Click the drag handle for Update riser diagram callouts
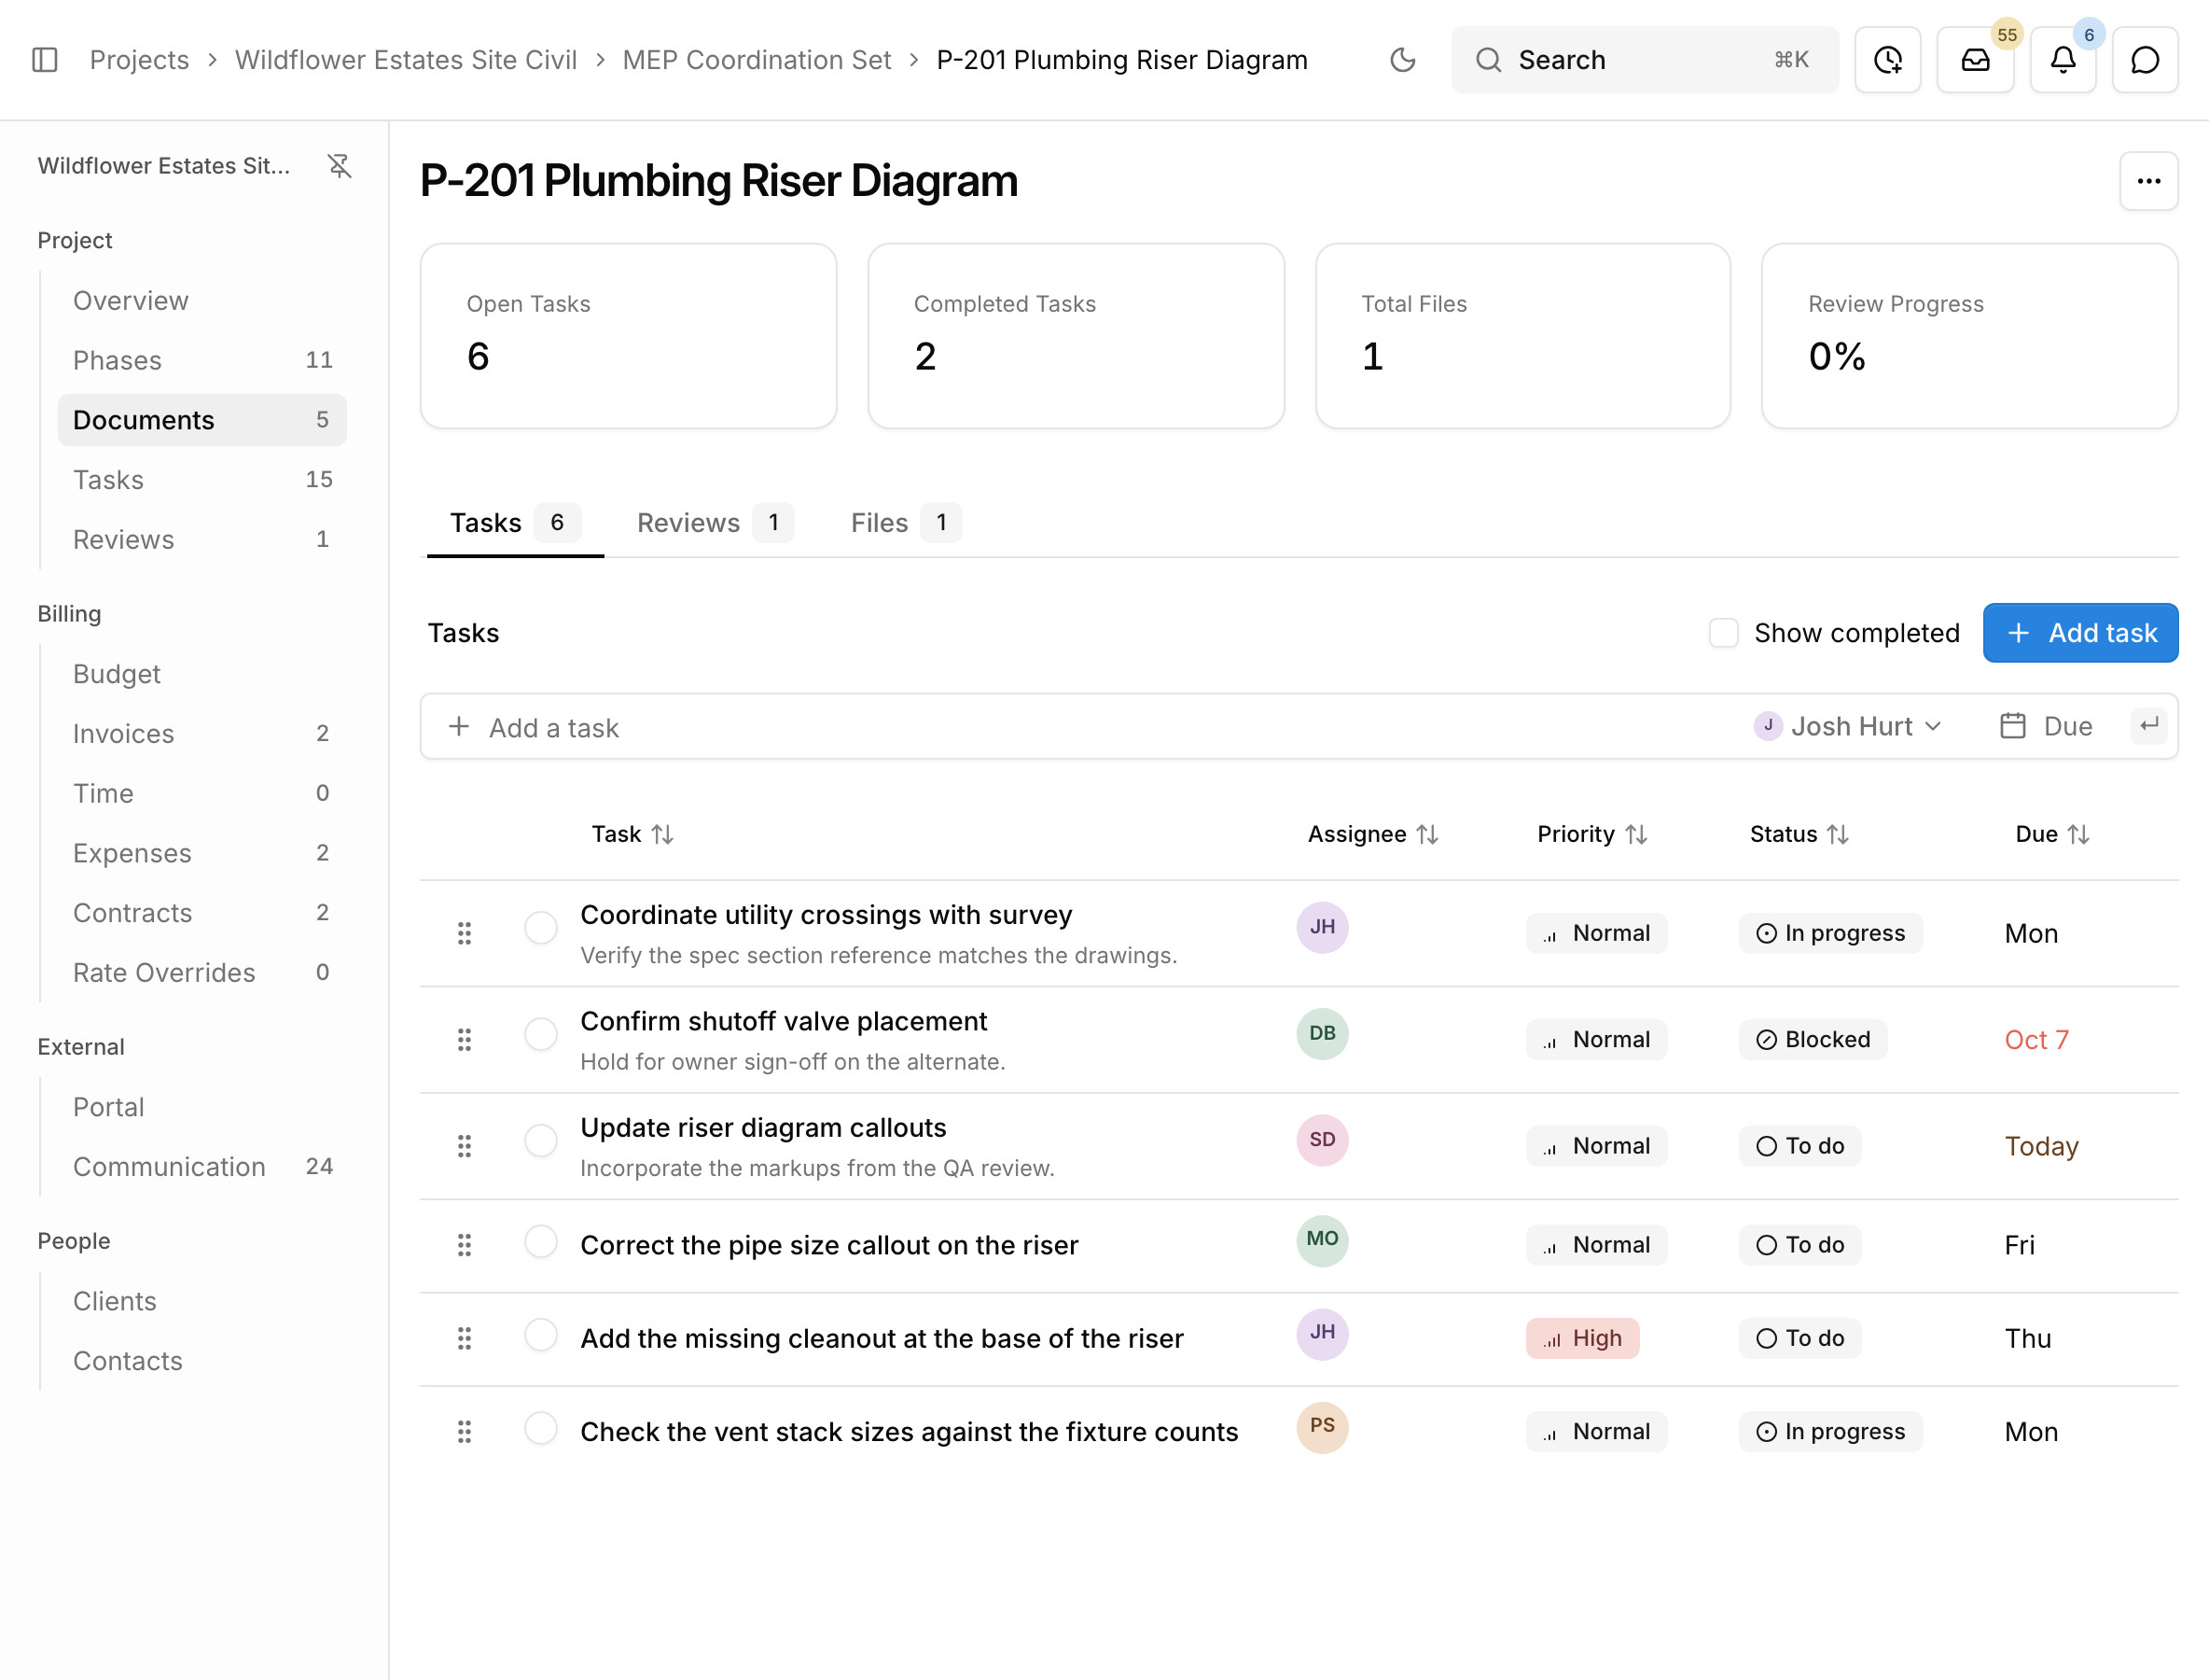Viewport: 2209px width, 1680px height. tap(464, 1146)
